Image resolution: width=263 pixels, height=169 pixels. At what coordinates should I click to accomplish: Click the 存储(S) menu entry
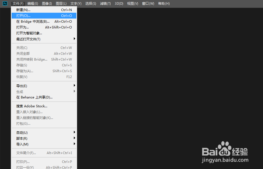click(44, 65)
